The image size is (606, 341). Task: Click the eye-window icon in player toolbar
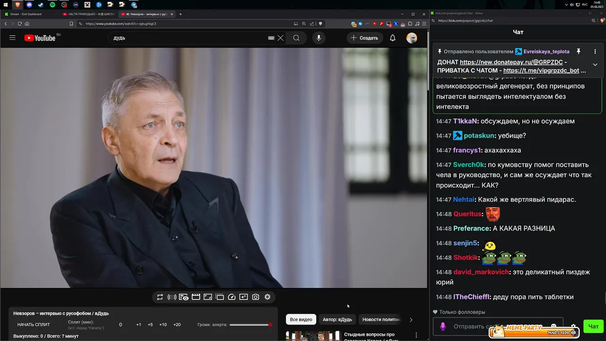tap(184, 297)
